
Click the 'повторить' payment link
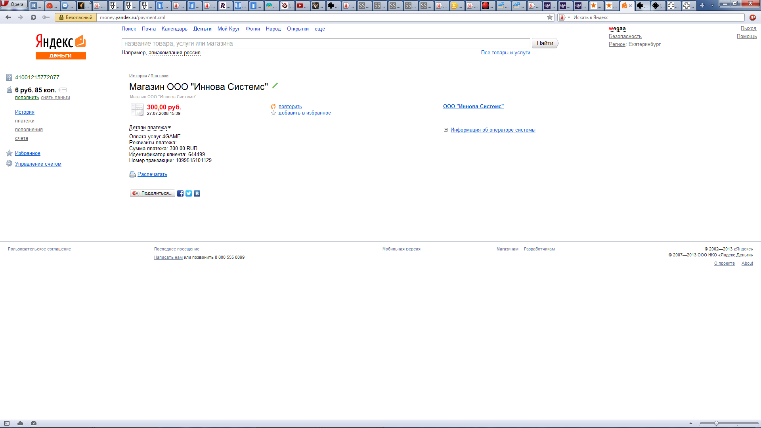pyautogui.click(x=290, y=107)
